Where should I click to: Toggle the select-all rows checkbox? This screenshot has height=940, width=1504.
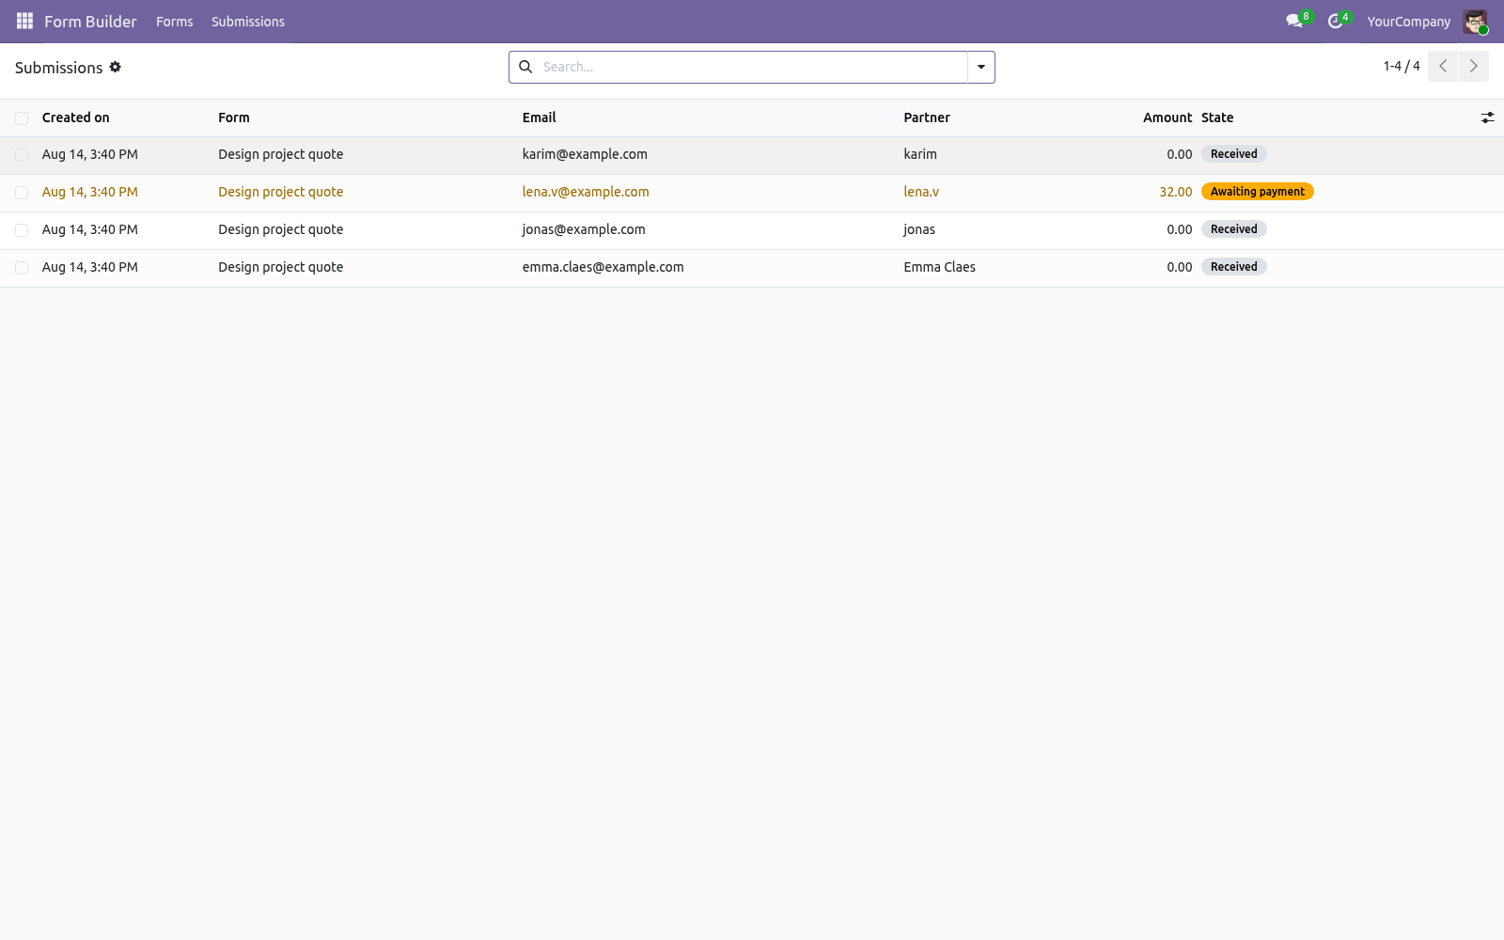click(x=22, y=118)
